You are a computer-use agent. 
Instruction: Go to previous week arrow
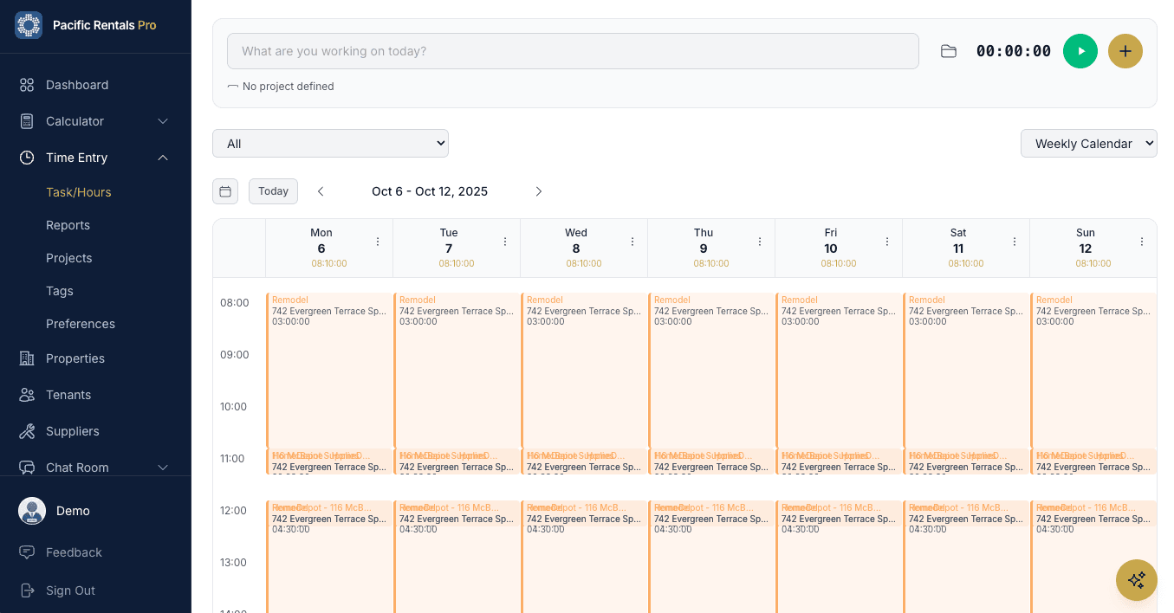click(321, 191)
